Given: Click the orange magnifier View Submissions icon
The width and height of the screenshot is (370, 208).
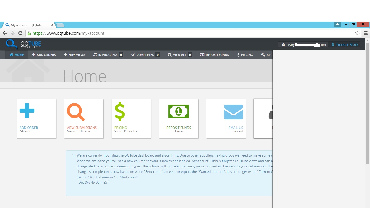Looking at the screenshot, I should [76, 112].
